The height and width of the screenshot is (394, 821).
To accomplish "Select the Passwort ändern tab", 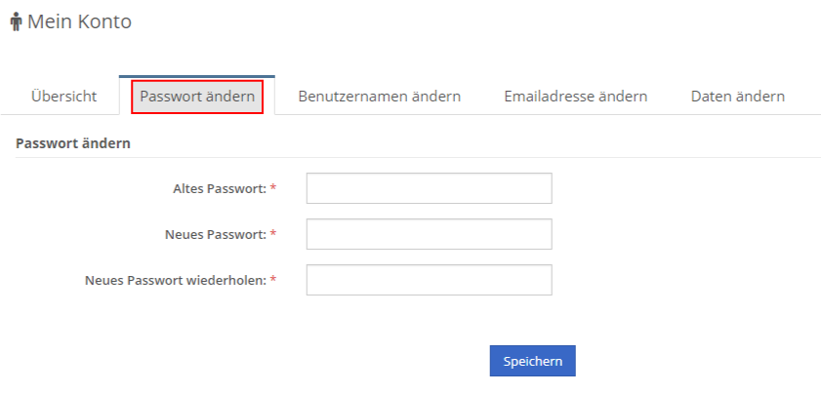I will click(197, 97).
